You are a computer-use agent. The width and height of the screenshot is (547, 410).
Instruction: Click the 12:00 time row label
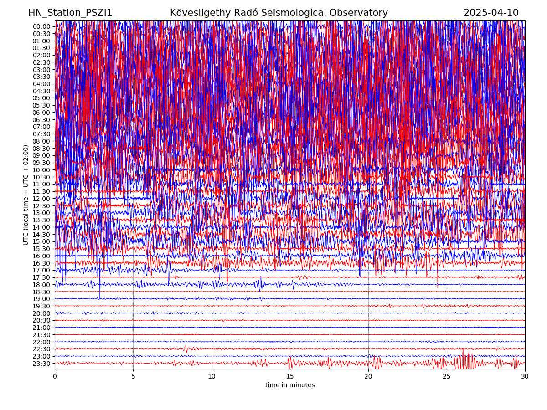pyautogui.click(x=41, y=199)
